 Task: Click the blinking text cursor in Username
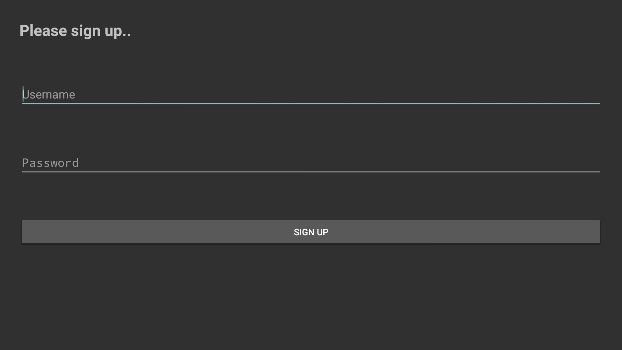pyautogui.click(x=23, y=94)
